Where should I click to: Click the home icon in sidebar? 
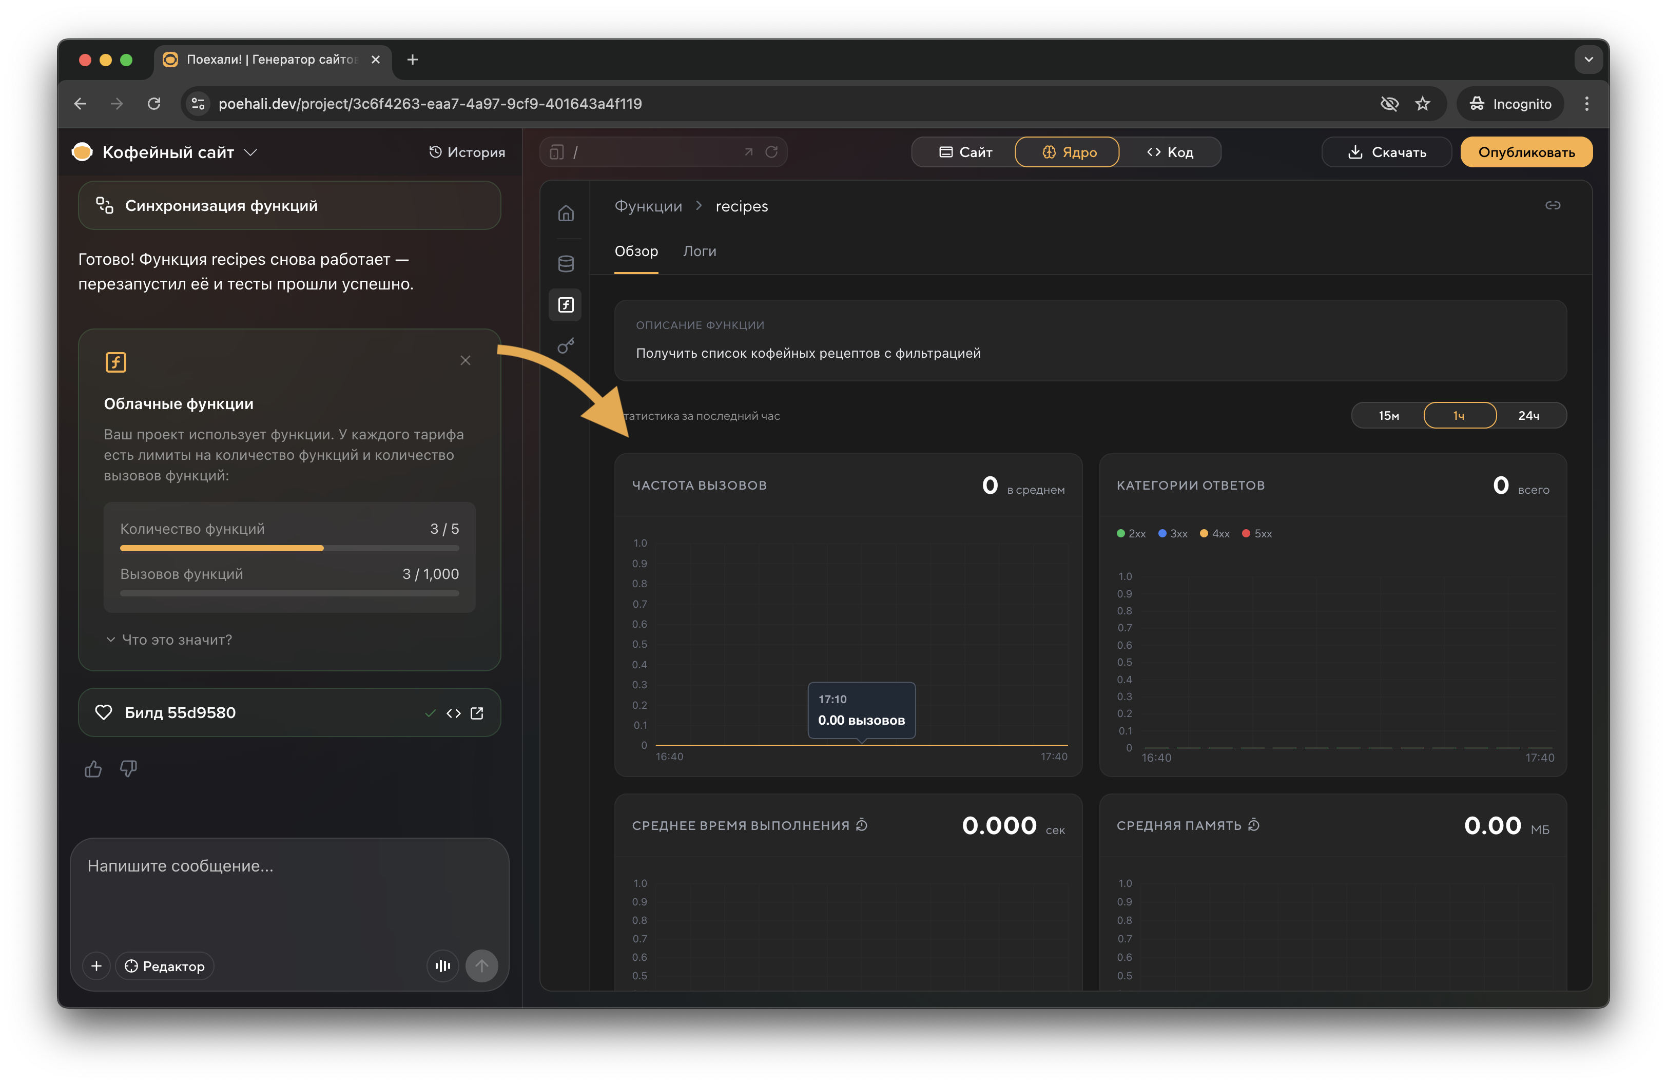pyautogui.click(x=565, y=213)
